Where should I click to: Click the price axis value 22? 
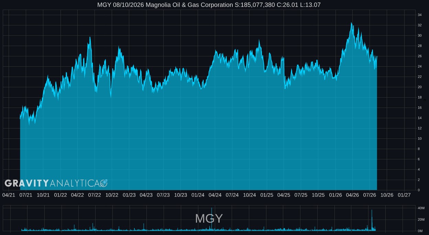pyautogui.click(x=420, y=77)
